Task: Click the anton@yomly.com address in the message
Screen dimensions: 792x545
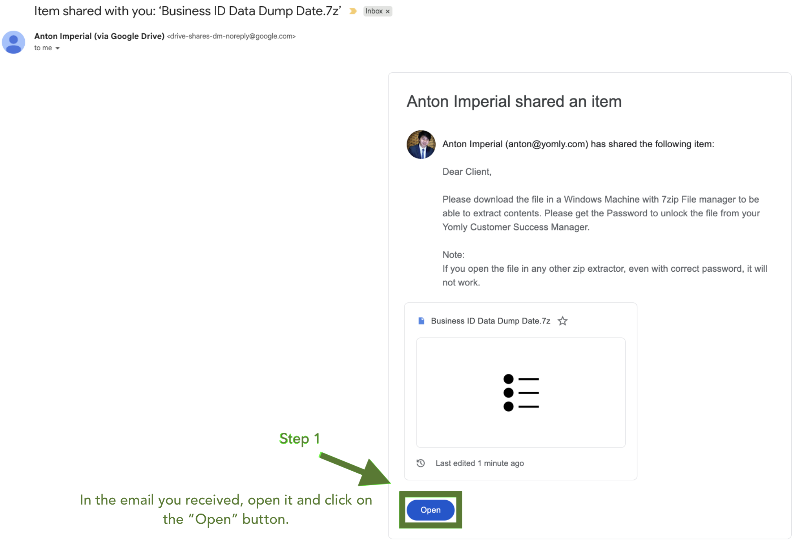Action: coord(546,144)
